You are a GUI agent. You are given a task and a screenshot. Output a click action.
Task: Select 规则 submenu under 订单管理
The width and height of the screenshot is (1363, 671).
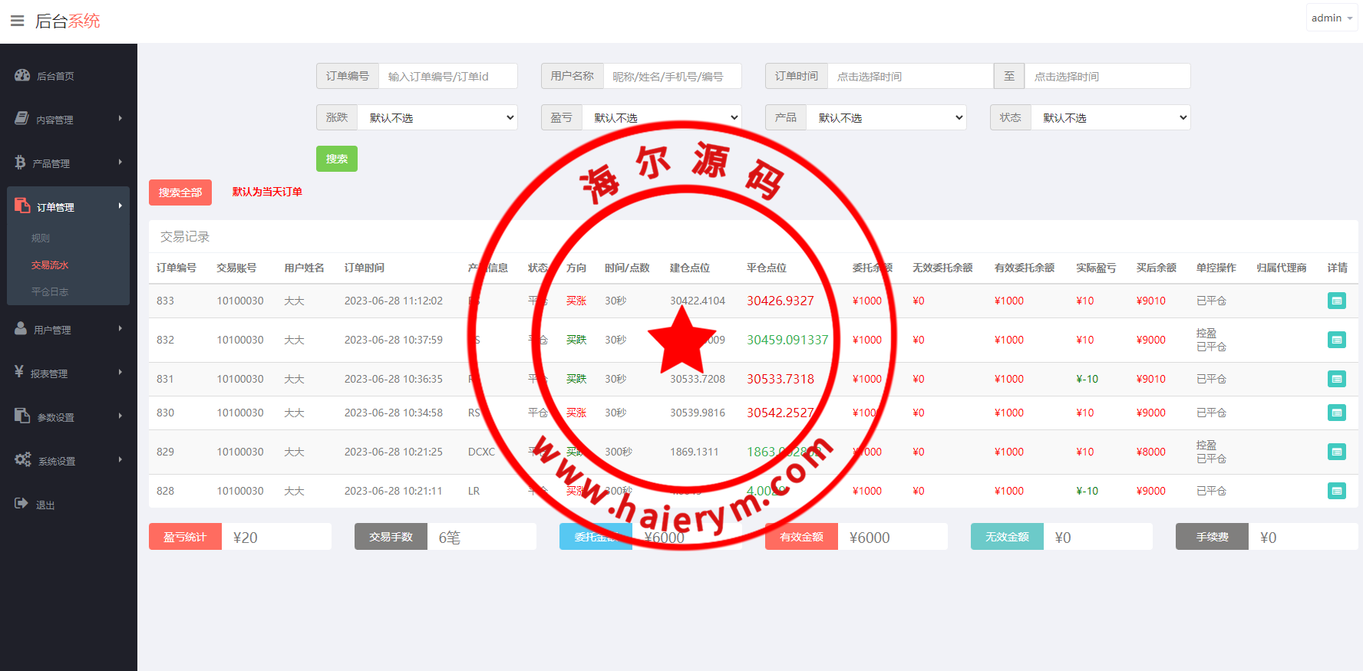(41, 238)
